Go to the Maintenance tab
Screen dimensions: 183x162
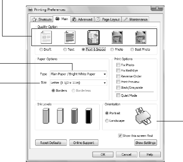coord(135,19)
